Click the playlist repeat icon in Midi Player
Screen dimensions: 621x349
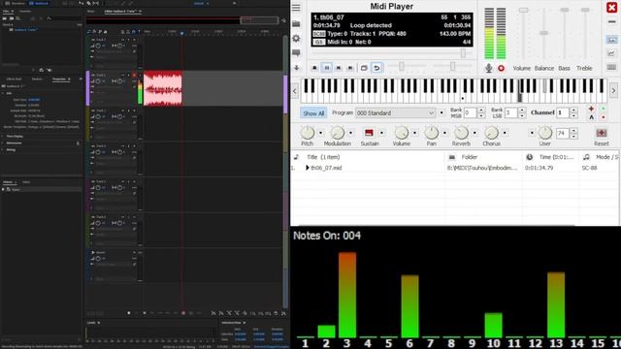tap(364, 68)
